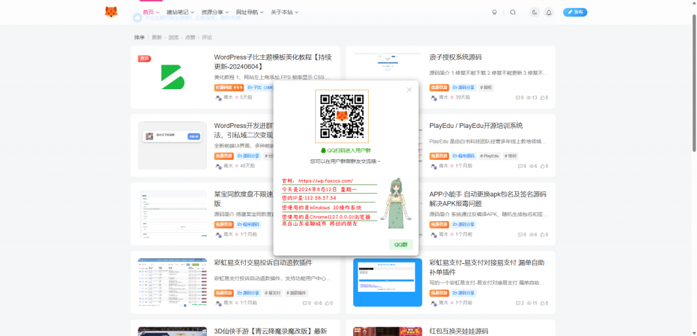
Task: Click comment icon on 浪子授权系统源码 post
Action: 517,97
